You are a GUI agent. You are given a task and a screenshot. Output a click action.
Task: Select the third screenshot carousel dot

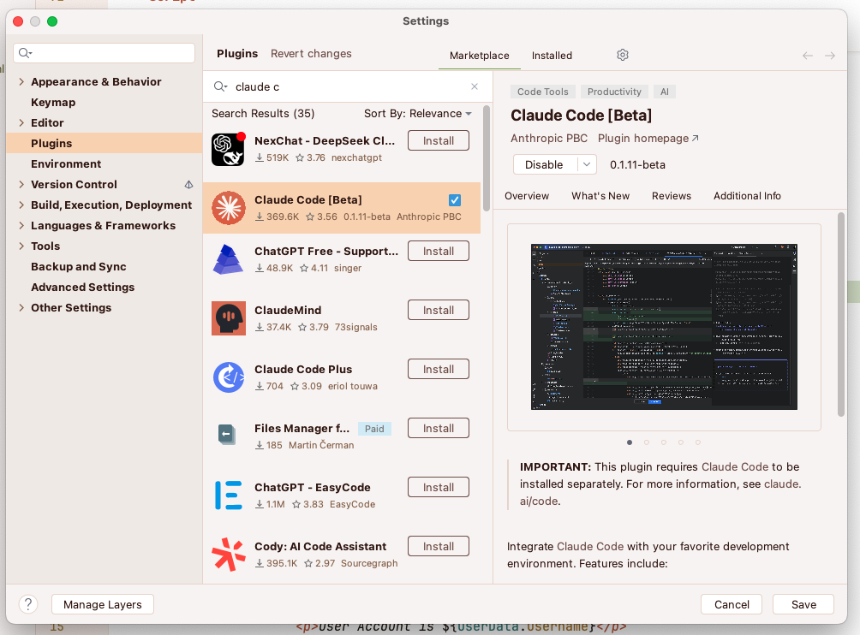point(664,442)
